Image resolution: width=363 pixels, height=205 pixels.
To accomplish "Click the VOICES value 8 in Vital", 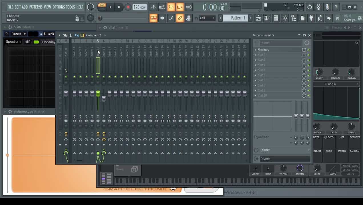I will 255,168.
